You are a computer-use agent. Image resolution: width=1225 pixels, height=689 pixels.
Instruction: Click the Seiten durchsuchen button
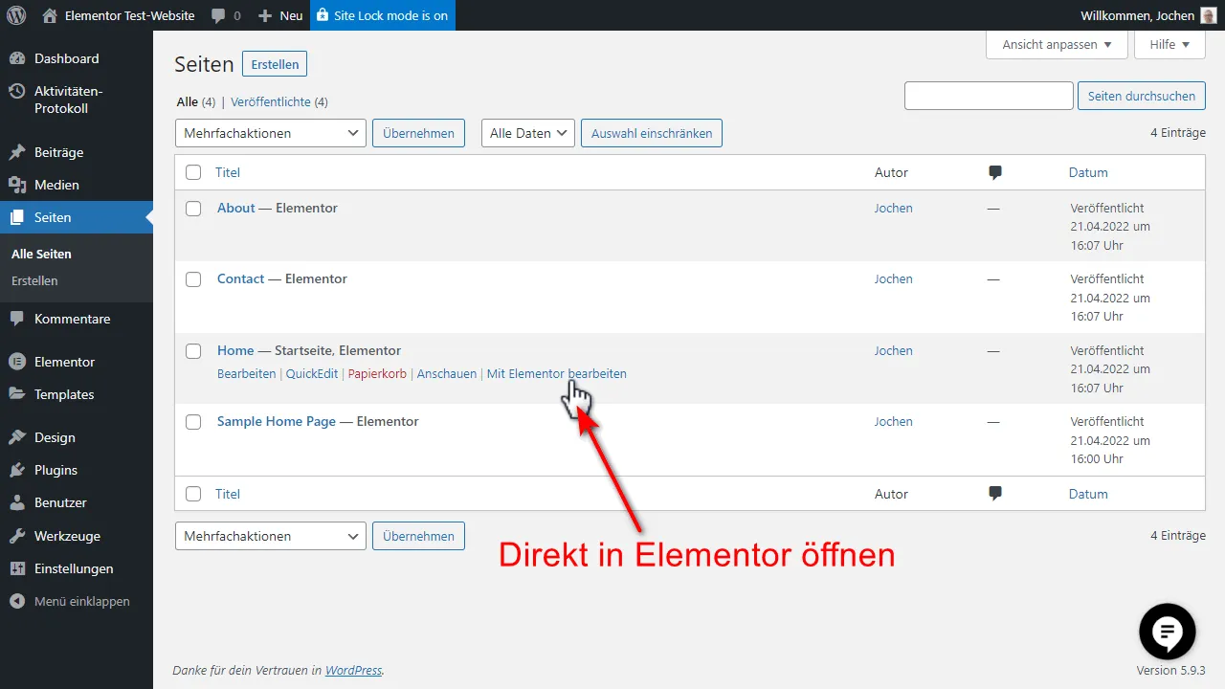(1142, 96)
